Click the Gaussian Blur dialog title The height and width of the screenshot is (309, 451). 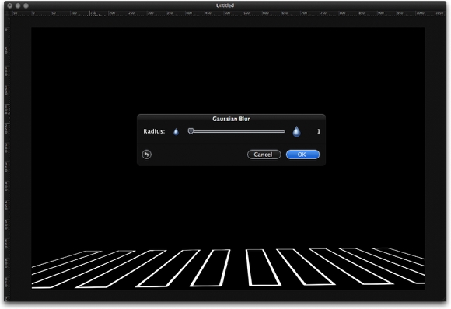tap(231, 119)
